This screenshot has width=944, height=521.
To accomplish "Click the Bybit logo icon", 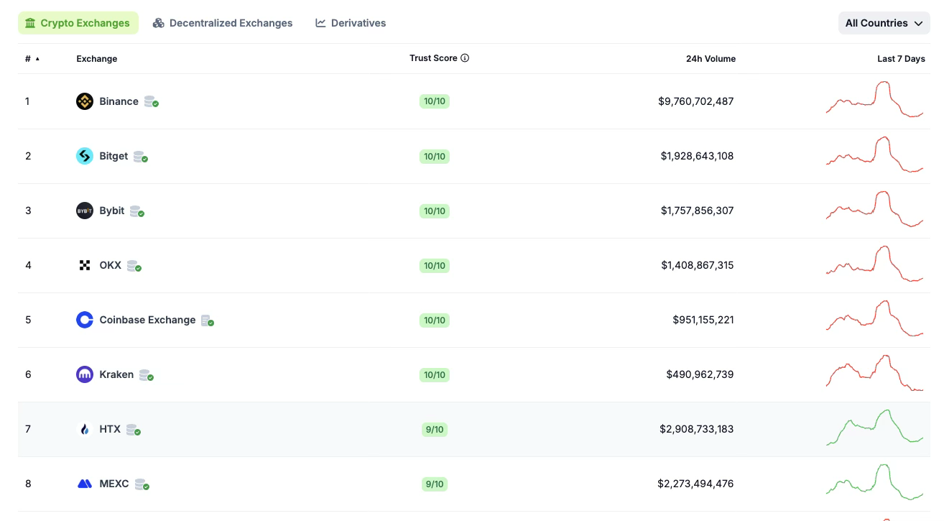I will click(85, 211).
